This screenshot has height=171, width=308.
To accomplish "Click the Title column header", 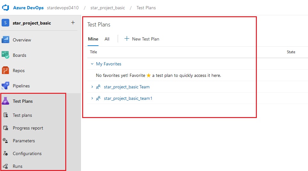I will (93, 52).
